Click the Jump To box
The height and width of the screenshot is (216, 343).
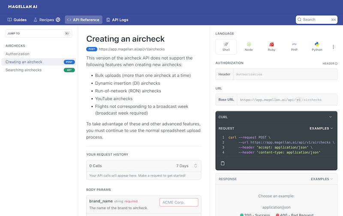[39, 33]
